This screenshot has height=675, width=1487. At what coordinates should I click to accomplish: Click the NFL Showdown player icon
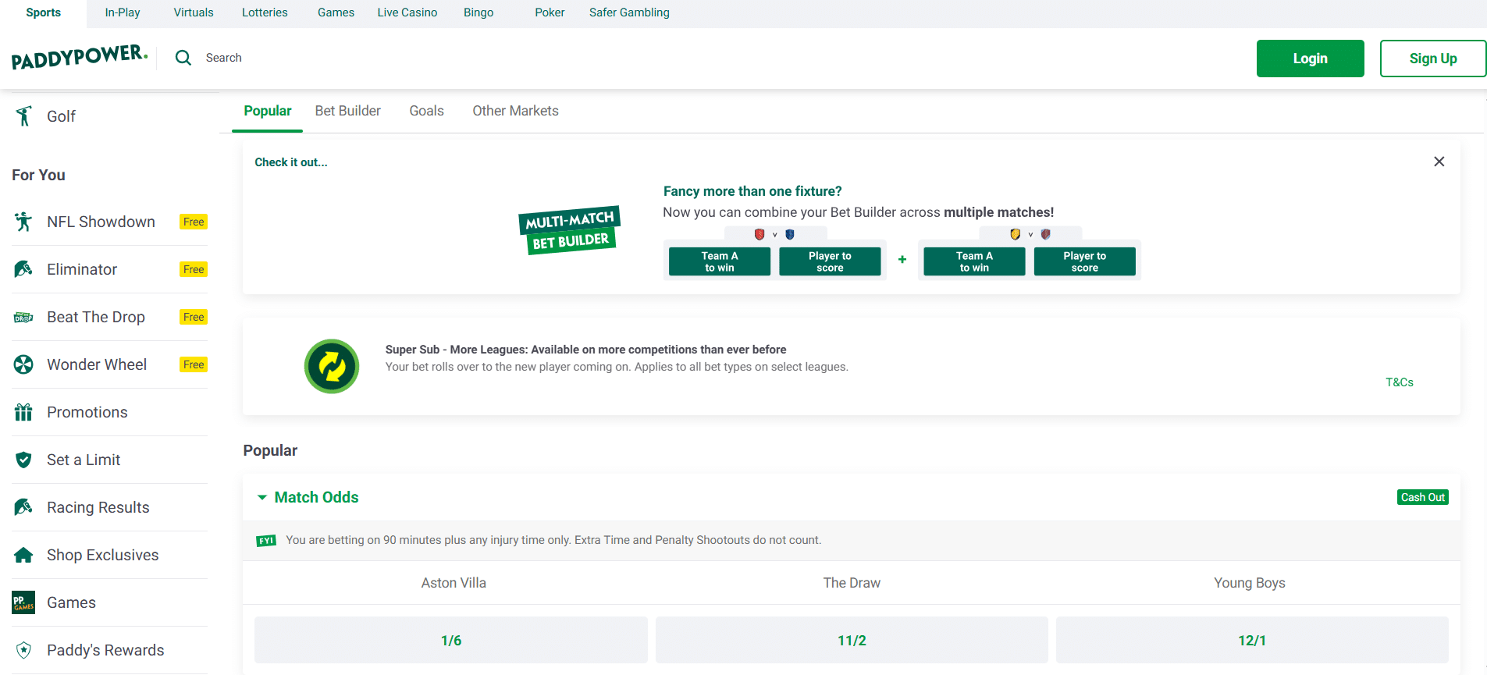(23, 222)
